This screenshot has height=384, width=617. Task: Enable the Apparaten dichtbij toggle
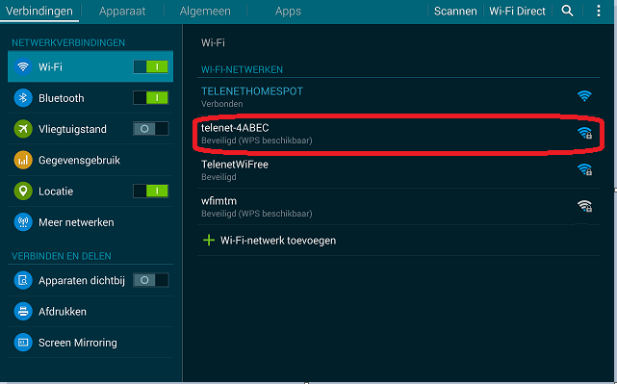151,280
